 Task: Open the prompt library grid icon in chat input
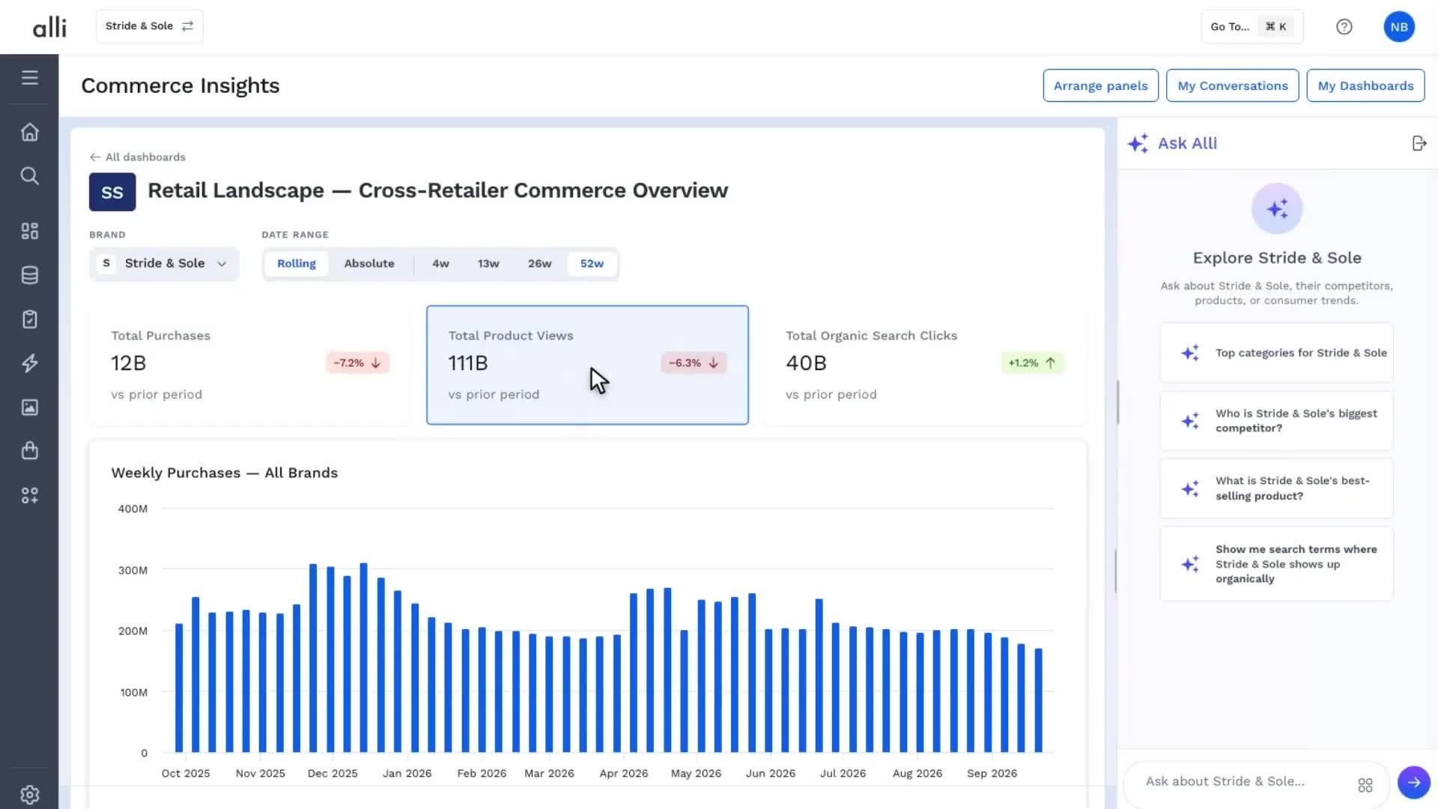(x=1365, y=784)
